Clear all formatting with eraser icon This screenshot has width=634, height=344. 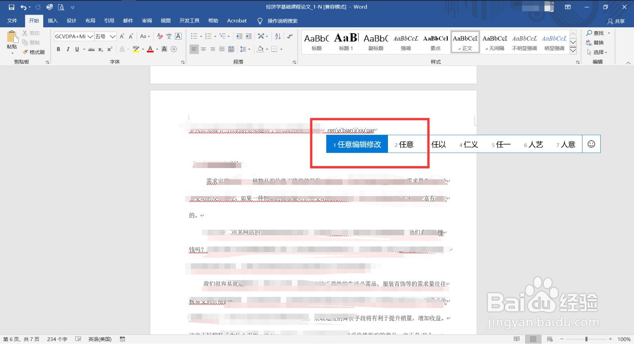pos(160,36)
